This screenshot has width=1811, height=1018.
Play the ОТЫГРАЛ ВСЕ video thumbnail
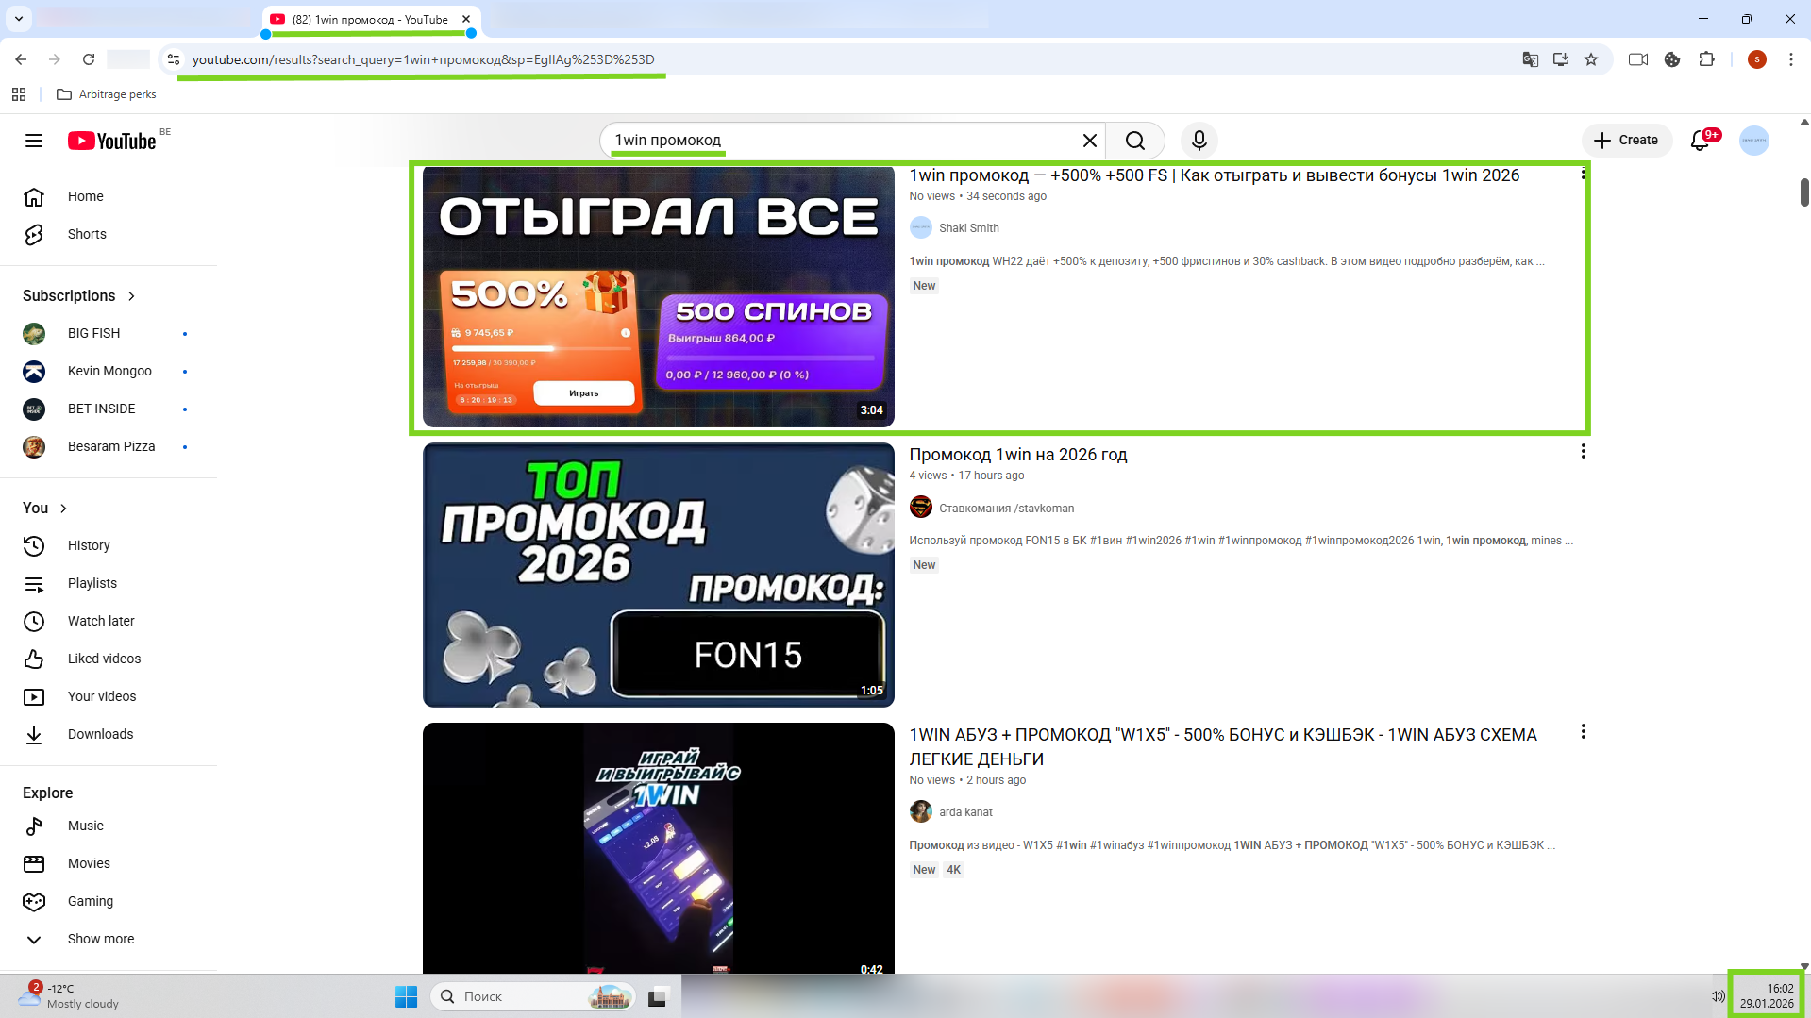pyautogui.click(x=658, y=297)
